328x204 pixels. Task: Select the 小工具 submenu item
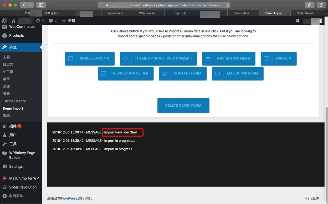click(x=8, y=72)
